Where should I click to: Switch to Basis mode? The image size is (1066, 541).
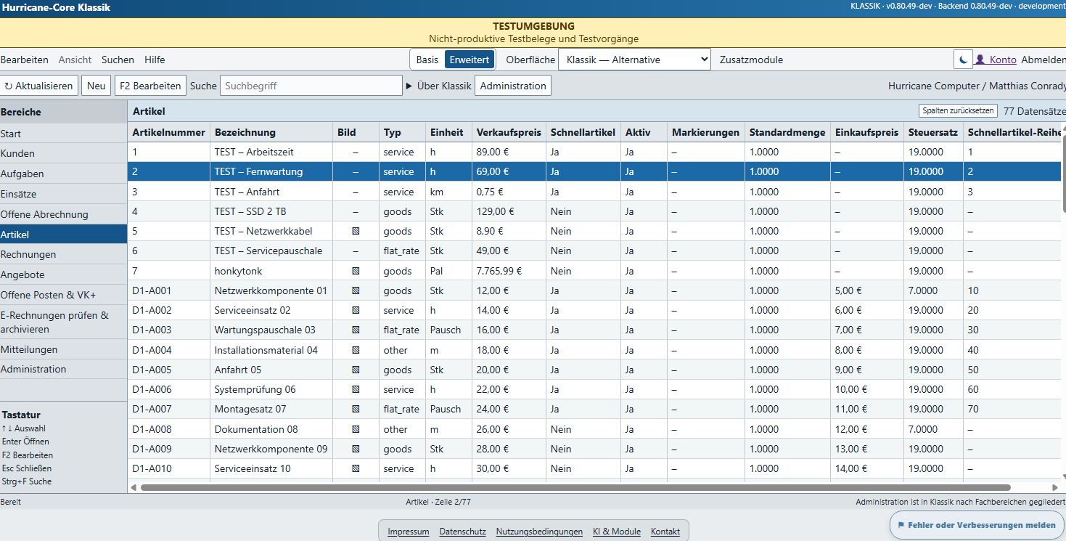coord(427,60)
